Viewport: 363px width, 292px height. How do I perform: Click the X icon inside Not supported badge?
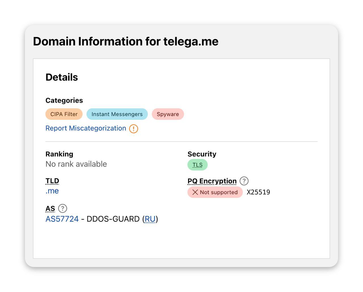[195, 192]
